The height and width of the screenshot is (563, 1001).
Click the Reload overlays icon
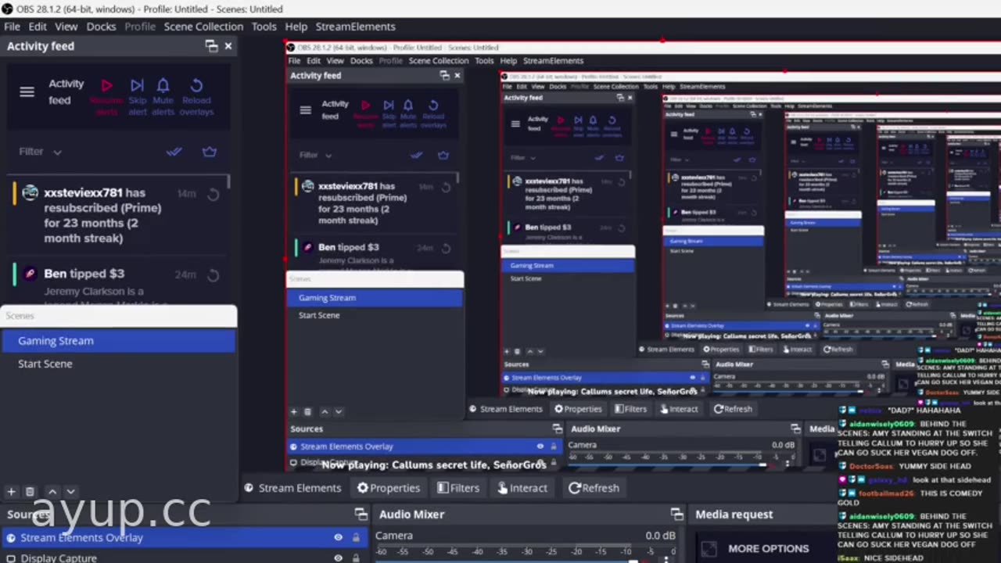pyautogui.click(x=196, y=85)
